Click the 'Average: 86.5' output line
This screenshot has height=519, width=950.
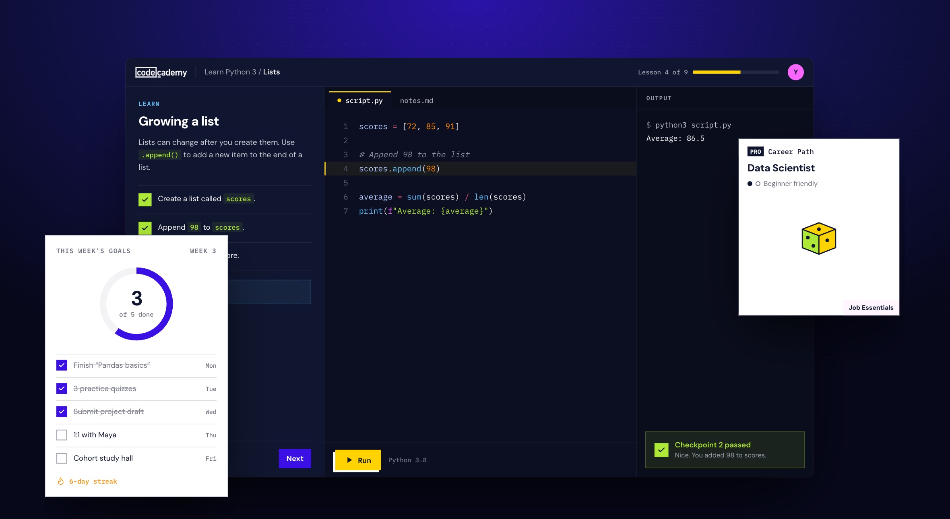coord(675,138)
